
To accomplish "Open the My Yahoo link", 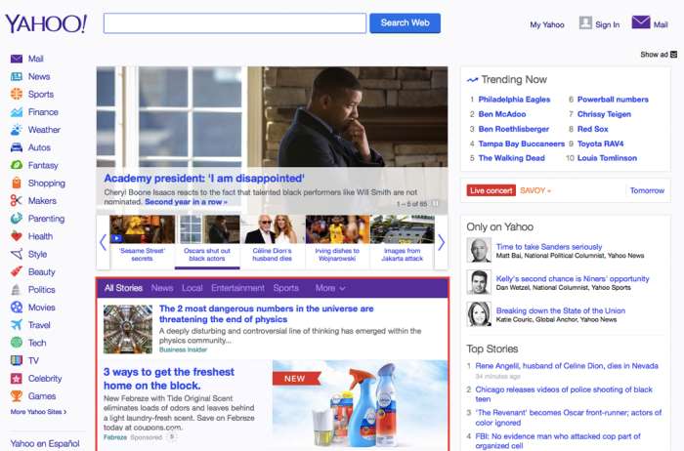I will [x=547, y=24].
